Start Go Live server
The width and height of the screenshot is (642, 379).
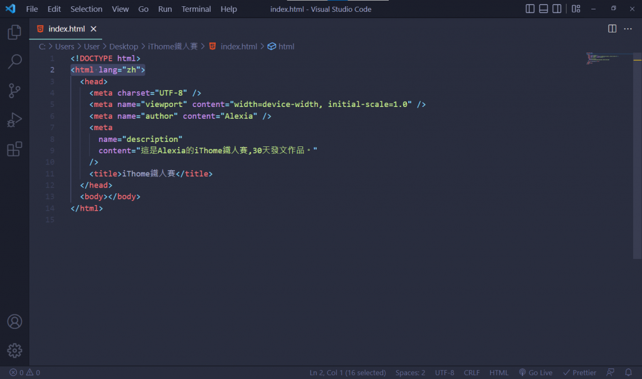[x=535, y=373]
